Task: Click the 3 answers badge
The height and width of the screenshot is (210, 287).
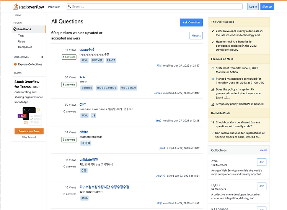Action: click(69, 85)
